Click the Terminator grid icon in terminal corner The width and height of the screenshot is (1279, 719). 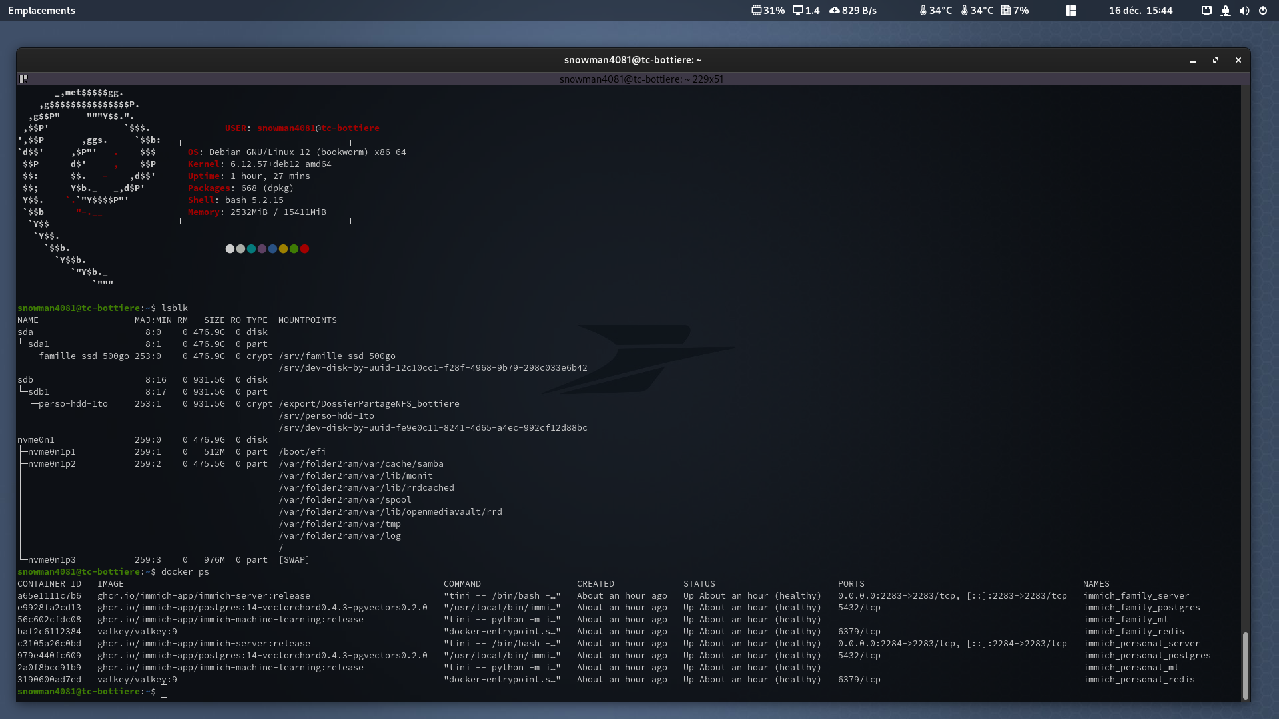pos(23,79)
